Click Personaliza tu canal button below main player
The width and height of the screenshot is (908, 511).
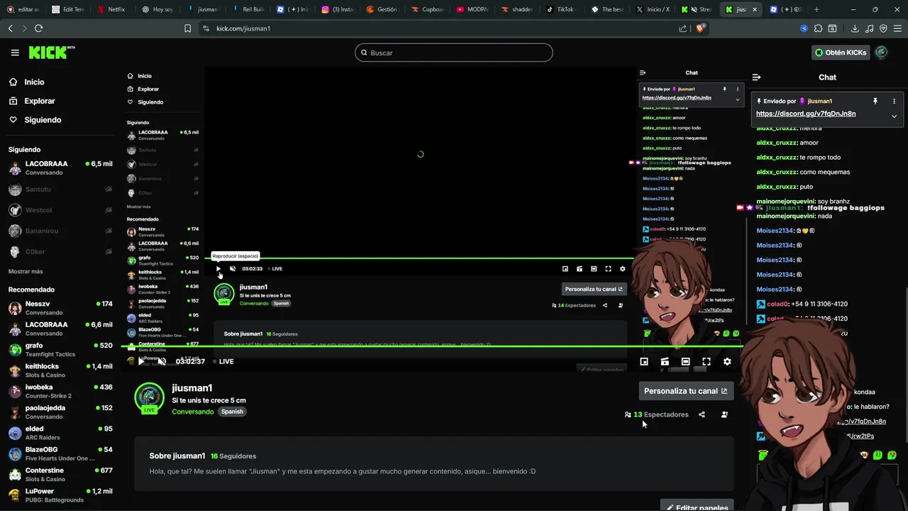pyautogui.click(x=685, y=391)
